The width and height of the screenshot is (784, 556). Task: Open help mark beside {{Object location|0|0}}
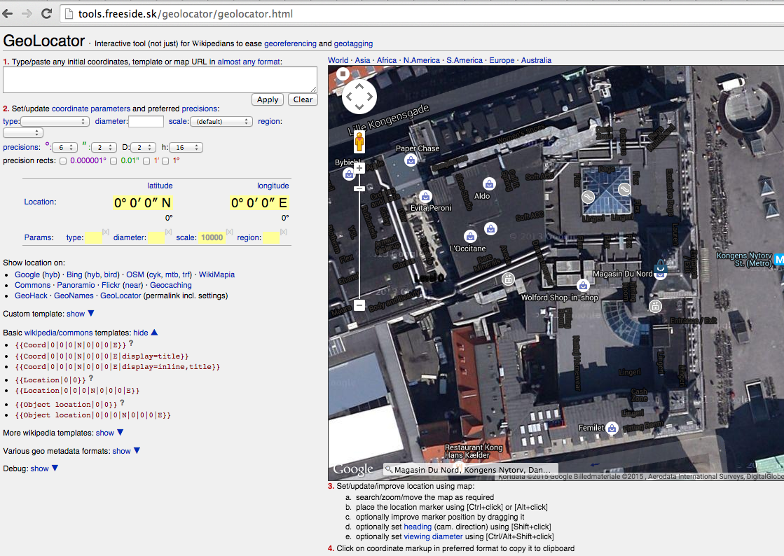122,403
